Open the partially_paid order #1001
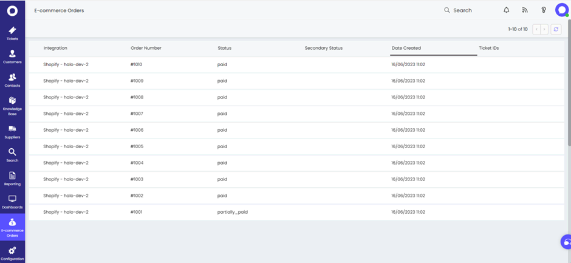 (x=296, y=212)
